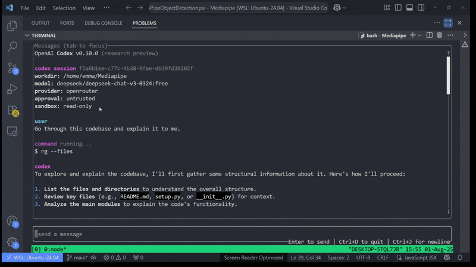Switch to the PROBLEMS tab
Image resolution: width=476 pixels, height=267 pixels.
pyautogui.click(x=145, y=23)
